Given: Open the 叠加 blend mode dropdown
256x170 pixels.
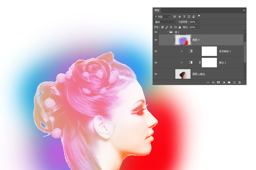Looking at the screenshot, I should 165,22.
